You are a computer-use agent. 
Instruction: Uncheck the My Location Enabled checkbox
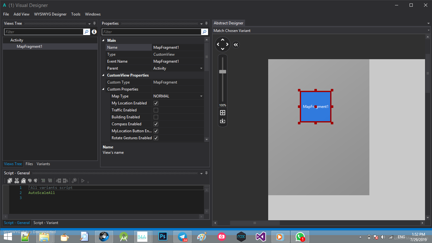coord(156,103)
